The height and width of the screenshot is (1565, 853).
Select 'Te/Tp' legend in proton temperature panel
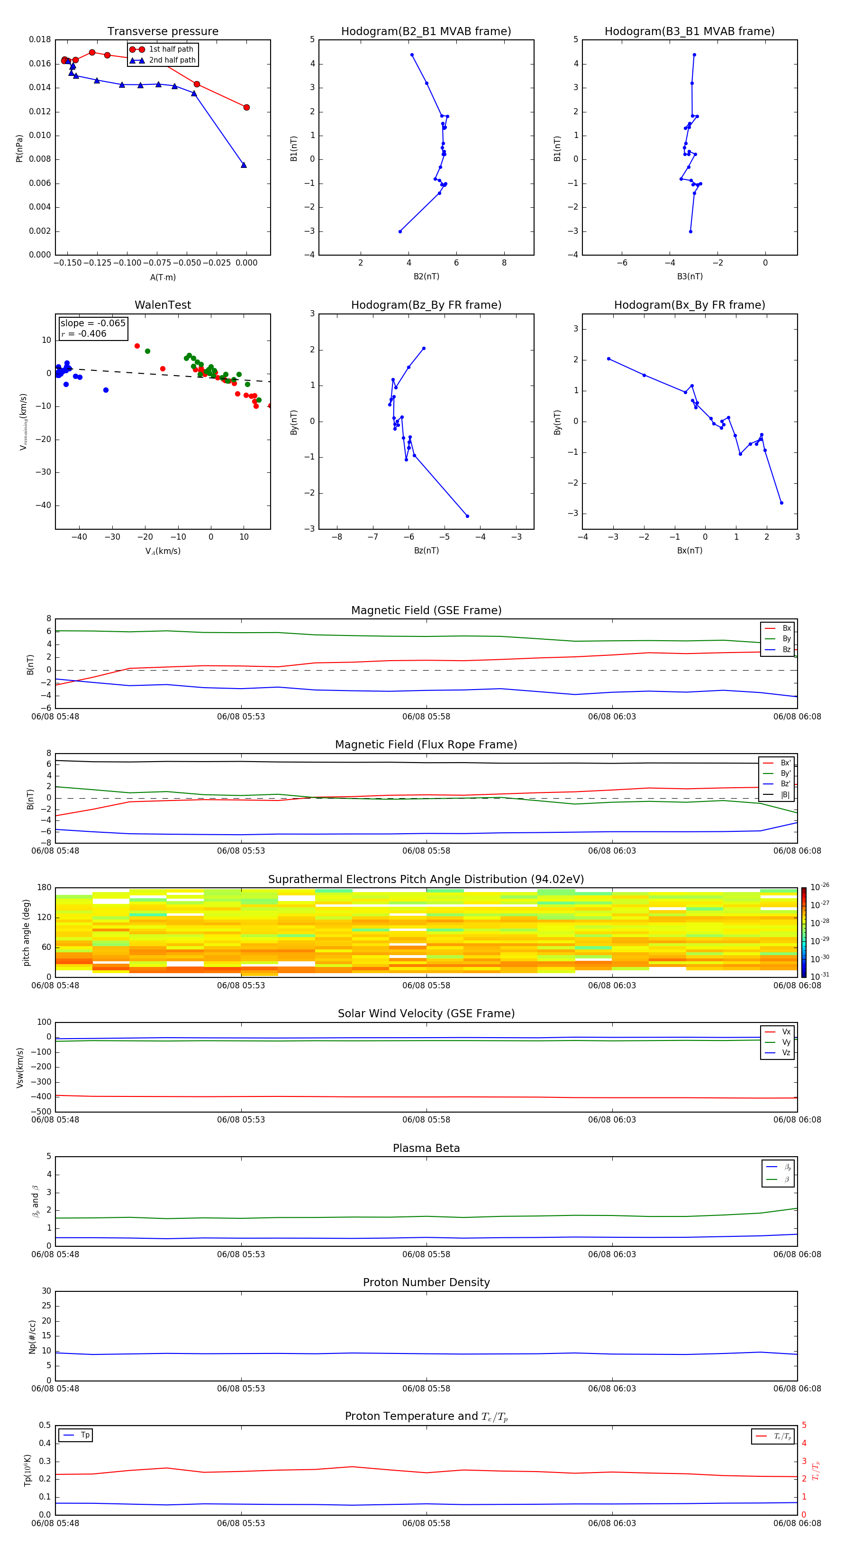pyautogui.click(x=773, y=1436)
